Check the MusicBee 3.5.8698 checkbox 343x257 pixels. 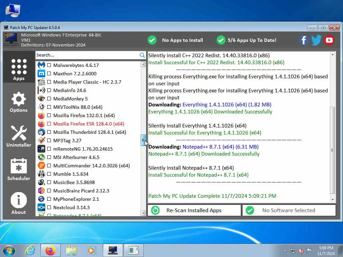49,182
